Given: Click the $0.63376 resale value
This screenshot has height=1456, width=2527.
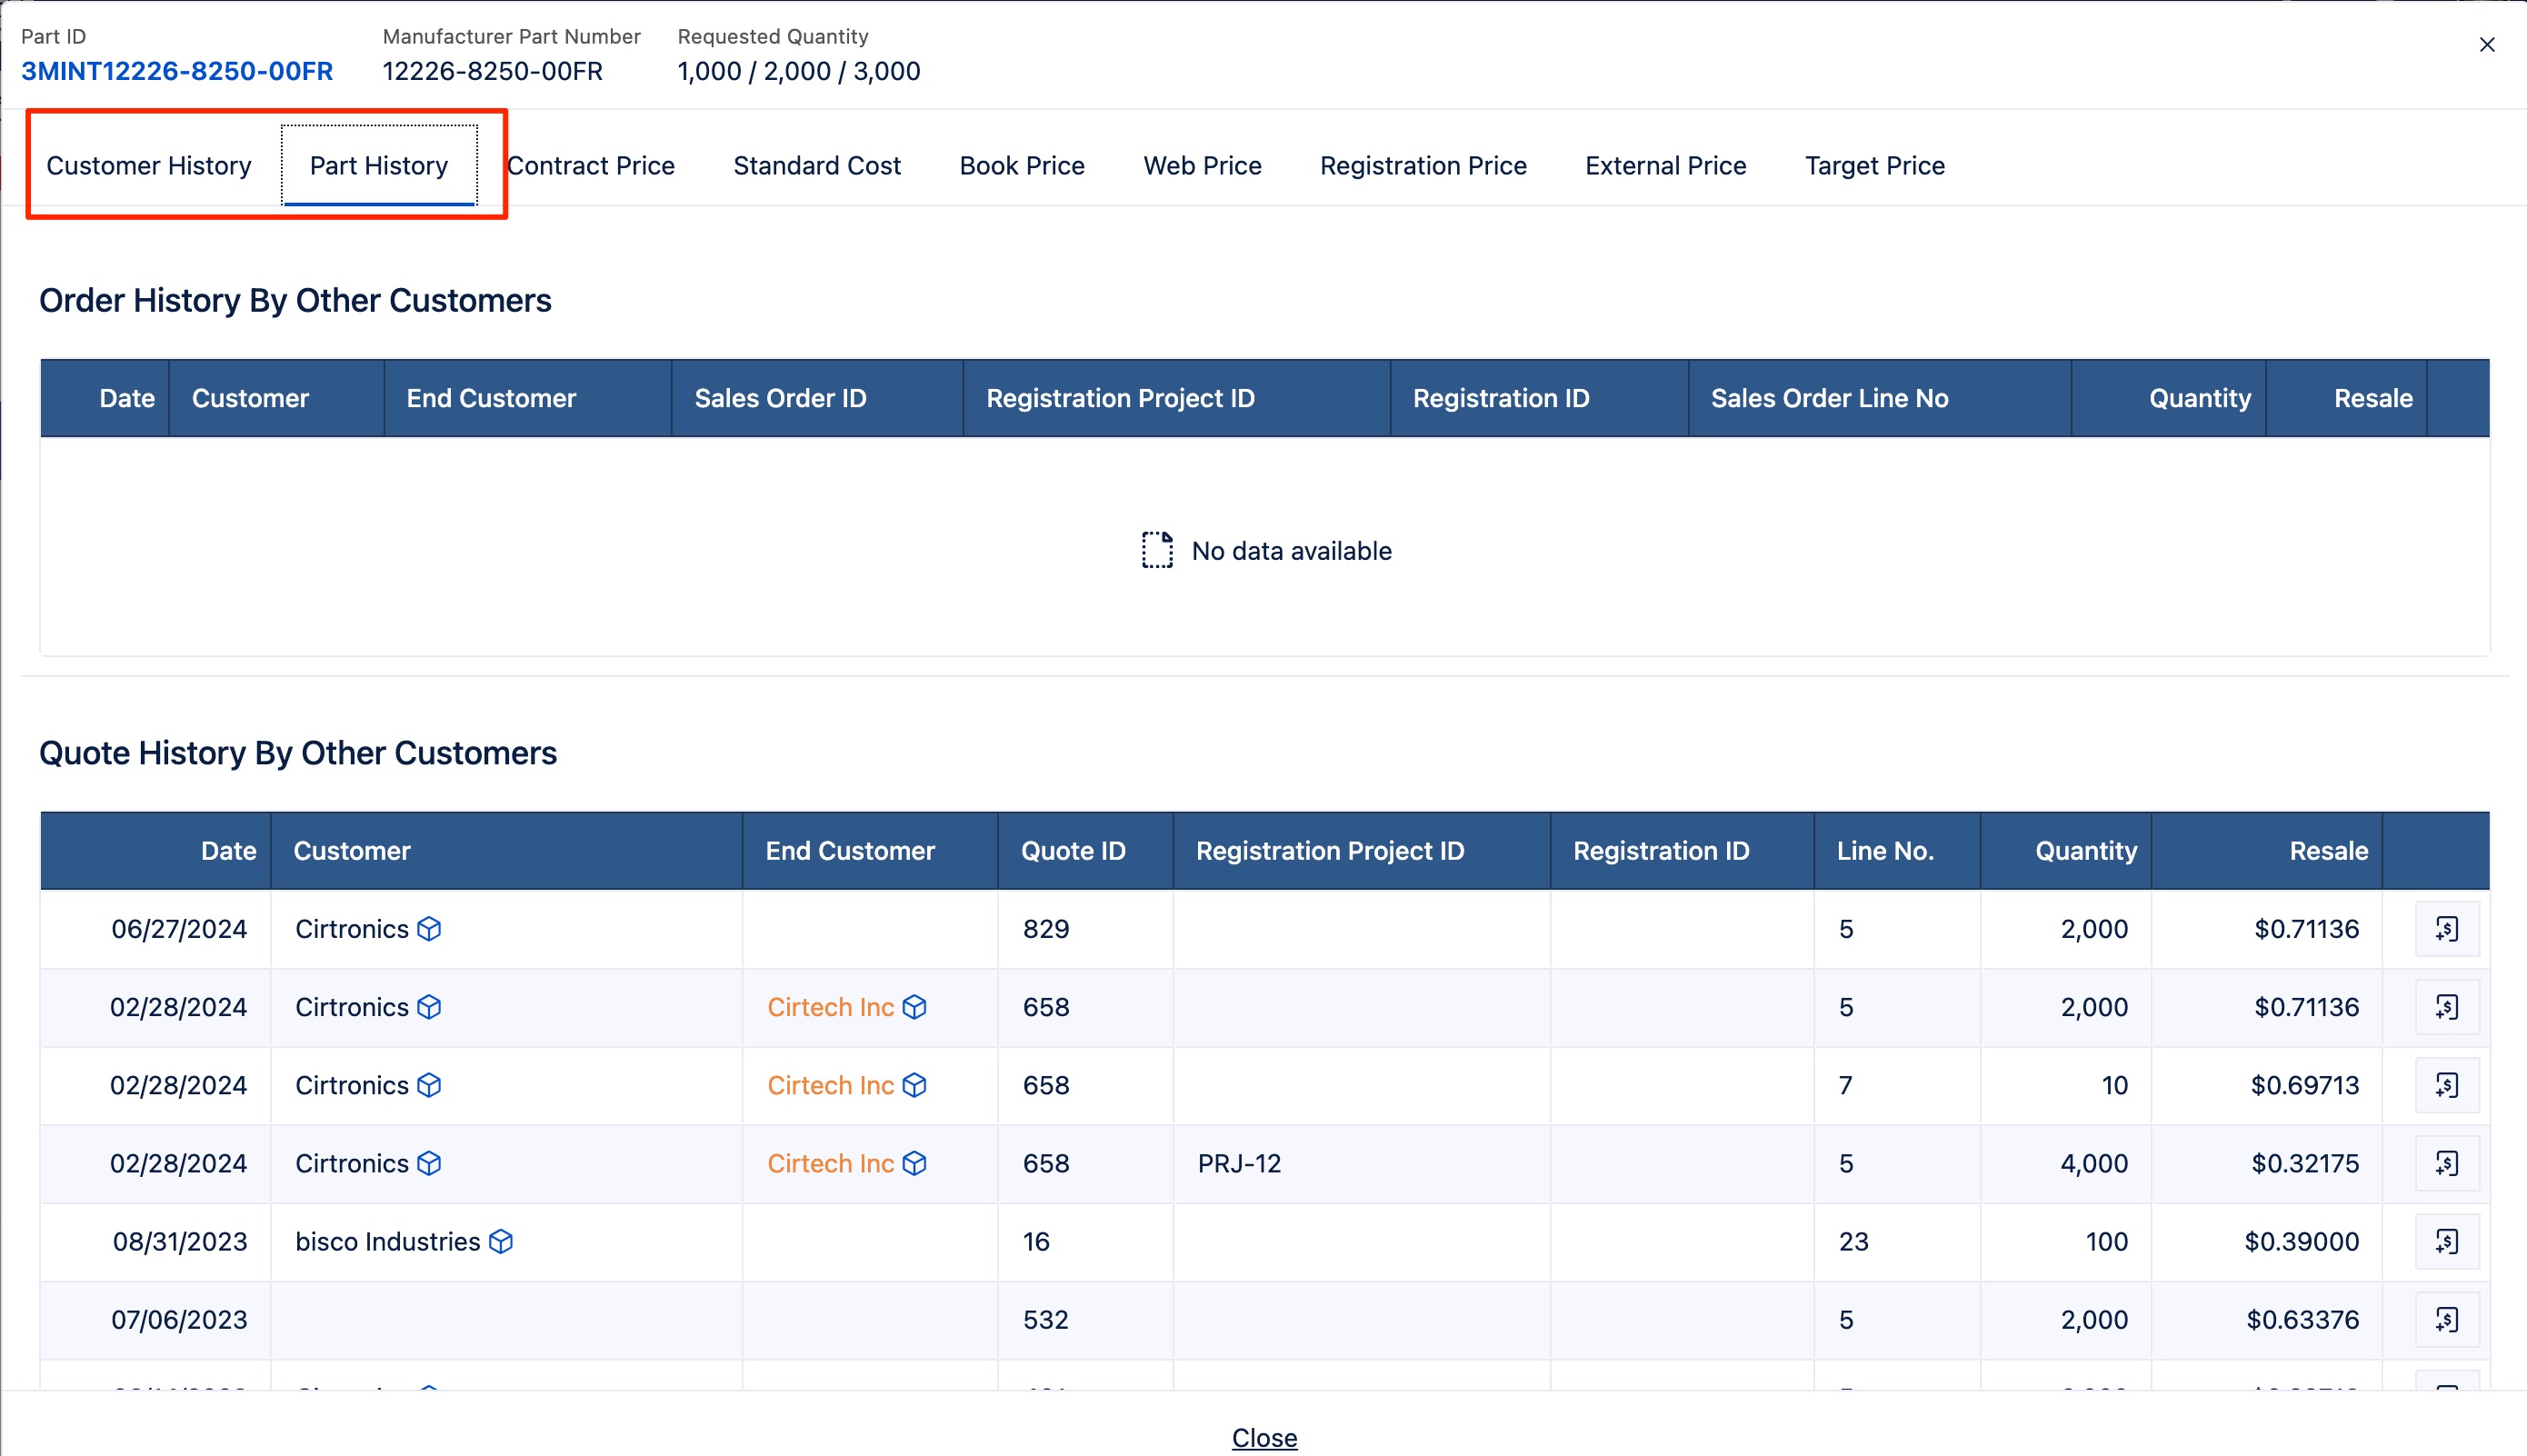Looking at the screenshot, I should coord(2303,1319).
